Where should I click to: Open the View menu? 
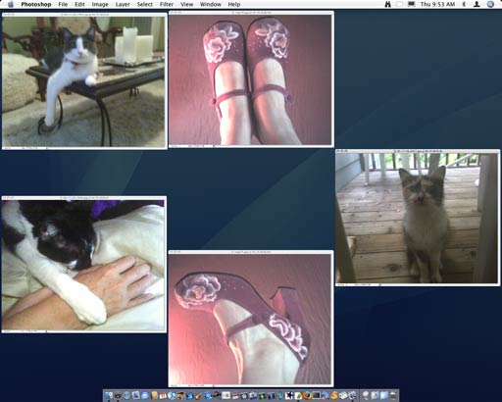186,4
